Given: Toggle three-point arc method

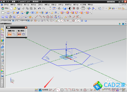Looking at the screenshot, I should pyautogui.click(x=10, y=34).
